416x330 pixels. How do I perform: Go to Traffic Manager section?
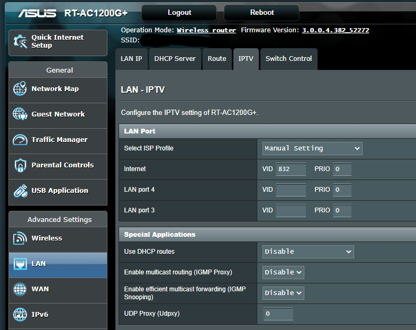tap(58, 141)
